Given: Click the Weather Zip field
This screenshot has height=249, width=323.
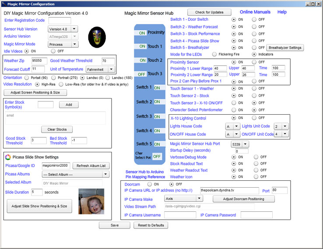Looking at the screenshot, I should (x=39, y=60).
